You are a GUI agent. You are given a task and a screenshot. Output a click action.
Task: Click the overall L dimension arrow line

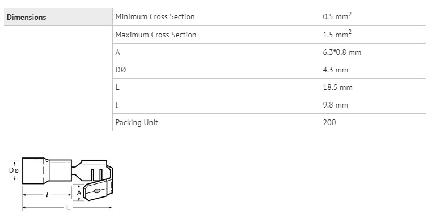tap(67, 207)
